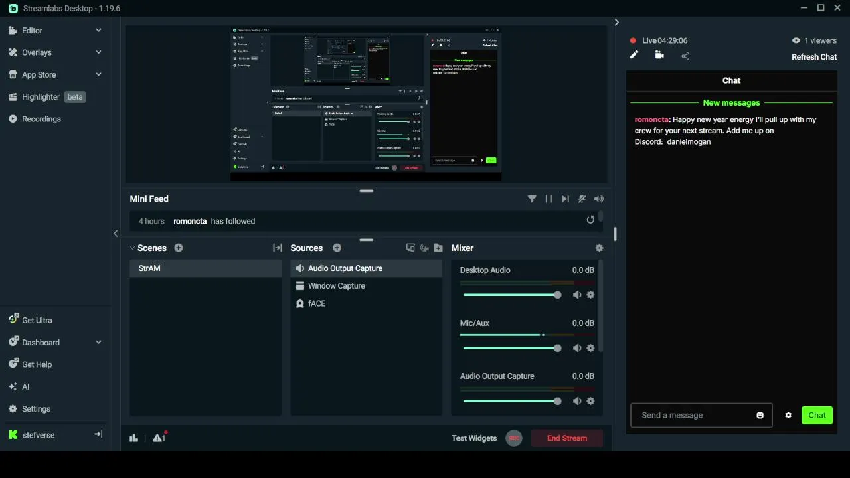Select the StrAM scene
The width and height of the screenshot is (850, 478).
[x=206, y=268]
